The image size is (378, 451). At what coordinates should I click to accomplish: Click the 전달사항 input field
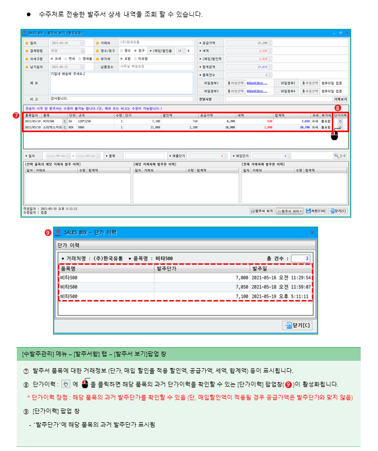279,99
